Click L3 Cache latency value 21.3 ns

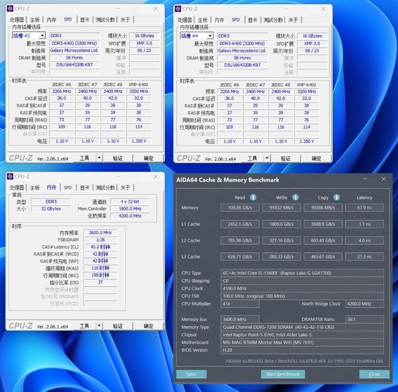point(365,256)
